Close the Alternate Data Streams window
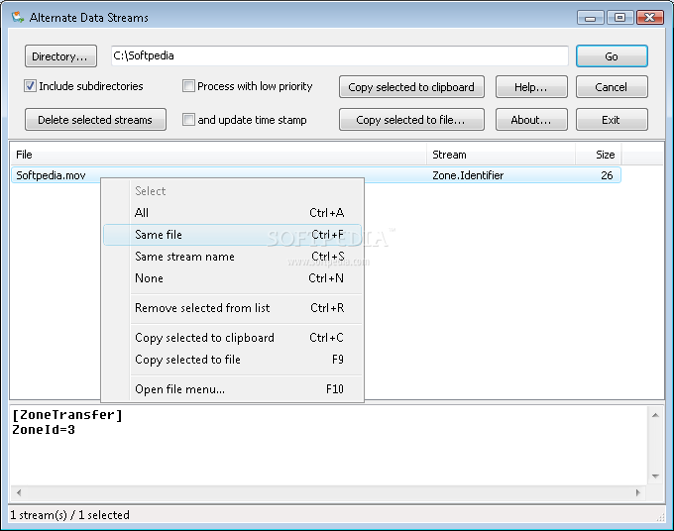This screenshot has width=674, height=531. [649, 18]
